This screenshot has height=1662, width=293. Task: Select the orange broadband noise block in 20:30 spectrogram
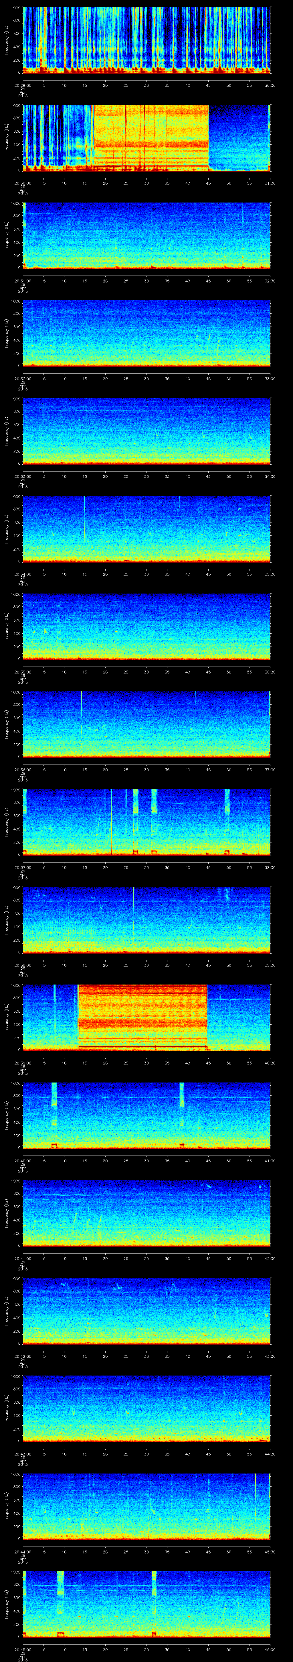click(x=151, y=137)
